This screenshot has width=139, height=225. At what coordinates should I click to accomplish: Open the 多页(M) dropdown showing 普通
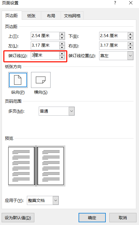[x=57, y=111]
